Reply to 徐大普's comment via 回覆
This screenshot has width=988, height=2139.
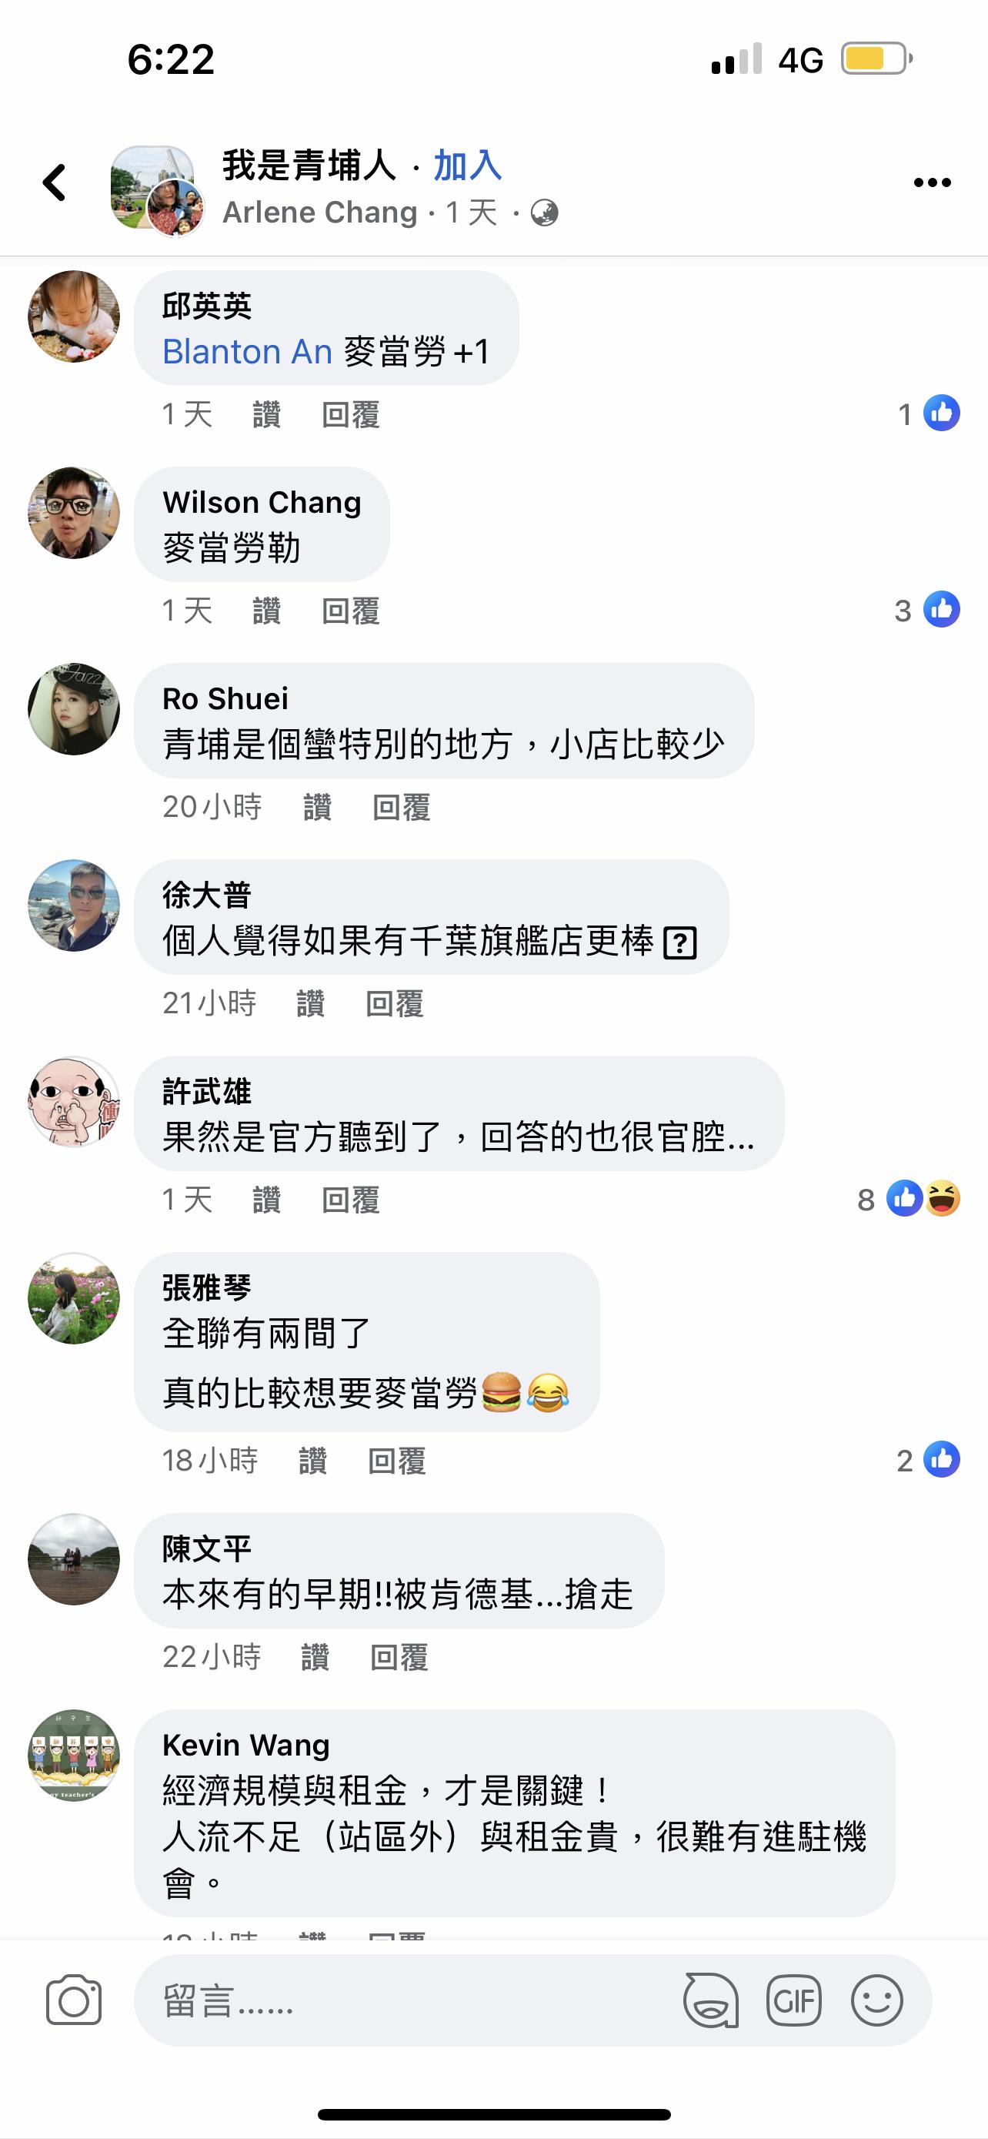tap(395, 1003)
